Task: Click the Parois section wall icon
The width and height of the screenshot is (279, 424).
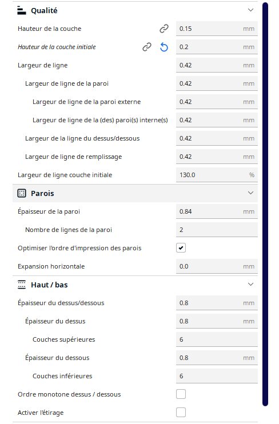Action: (x=22, y=193)
